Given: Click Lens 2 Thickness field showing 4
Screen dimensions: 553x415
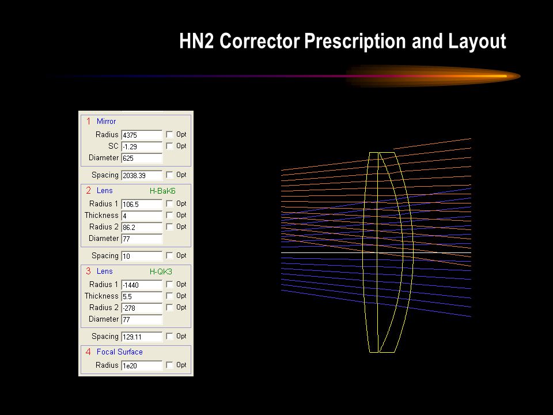Looking at the screenshot, I should pos(142,216).
